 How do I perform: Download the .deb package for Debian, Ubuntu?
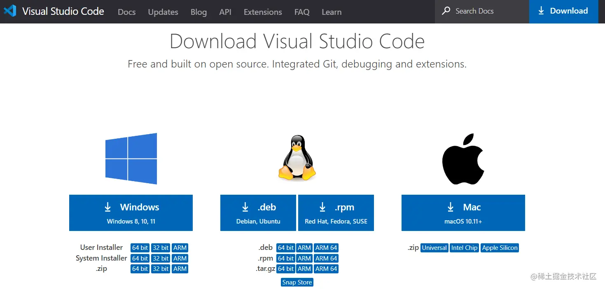click(258, 213)
